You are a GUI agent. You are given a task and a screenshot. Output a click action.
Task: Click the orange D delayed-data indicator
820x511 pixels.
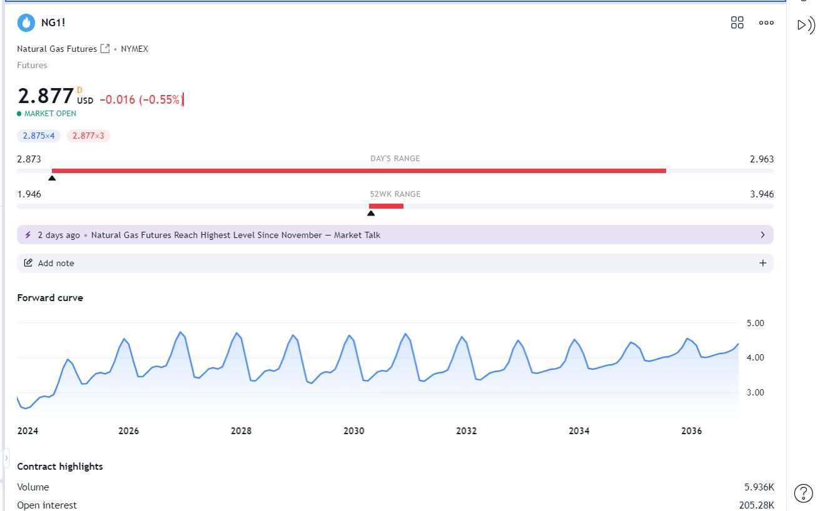point(79,90)
